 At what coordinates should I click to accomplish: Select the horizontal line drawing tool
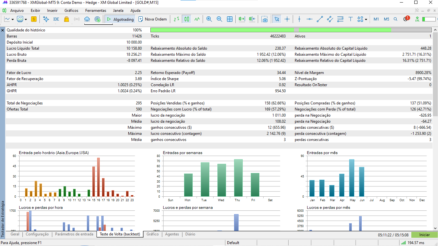click(x=309, y=19)
